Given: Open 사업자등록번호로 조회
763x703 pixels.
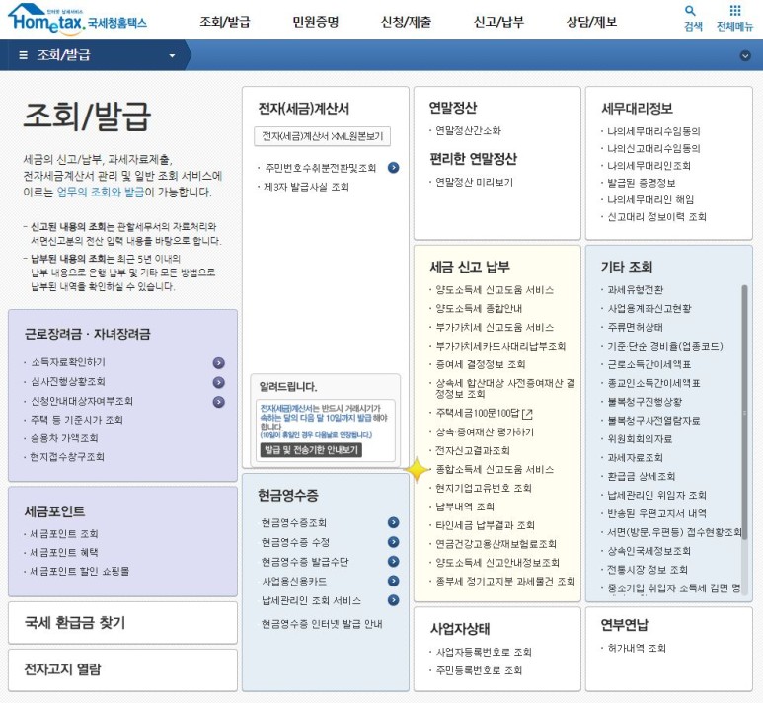Looking at the screenshot, I should [x=484, y=652].
